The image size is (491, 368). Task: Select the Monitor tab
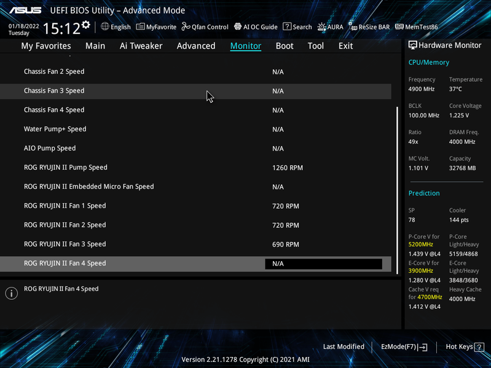pos(246,46)
